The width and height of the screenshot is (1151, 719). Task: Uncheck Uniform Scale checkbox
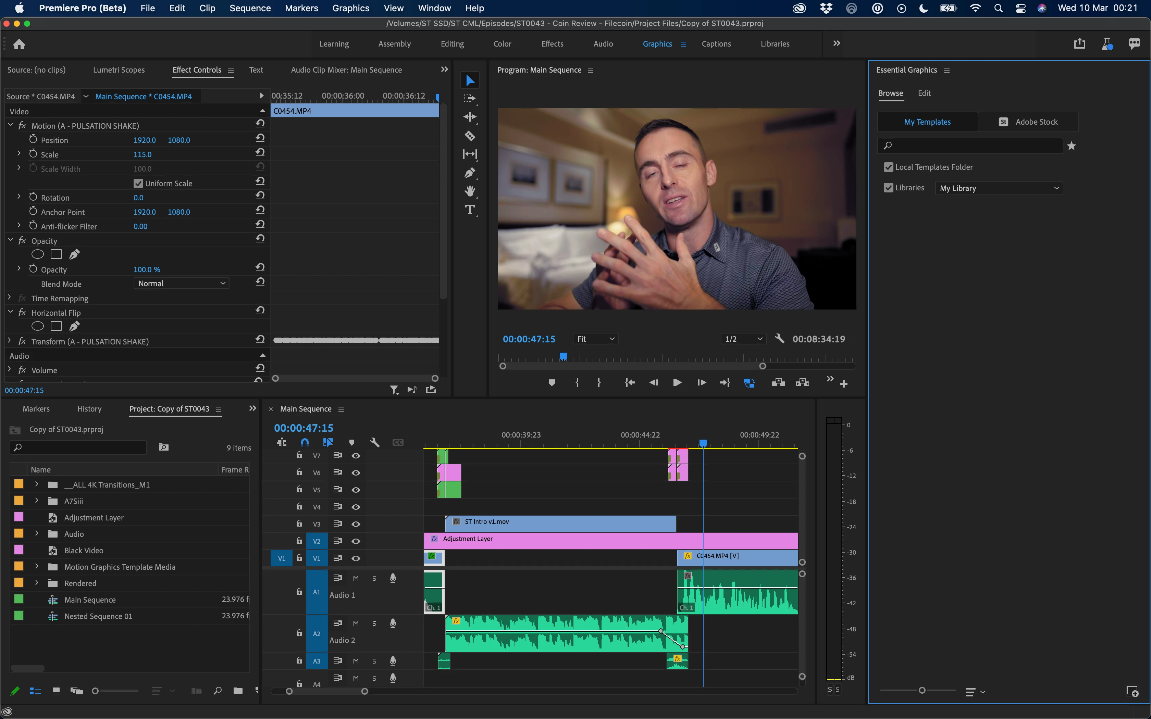[x=138, y=184]
